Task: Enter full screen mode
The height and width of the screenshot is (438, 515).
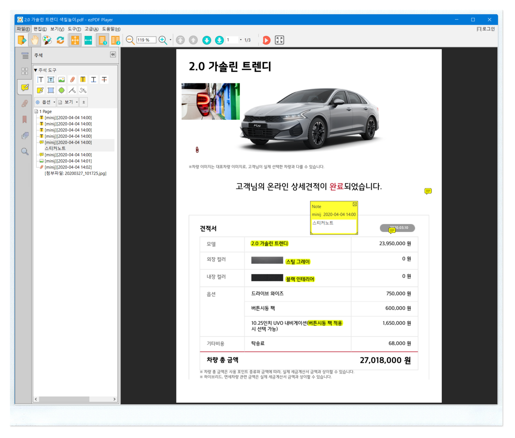Action: [x=279, y=40]
